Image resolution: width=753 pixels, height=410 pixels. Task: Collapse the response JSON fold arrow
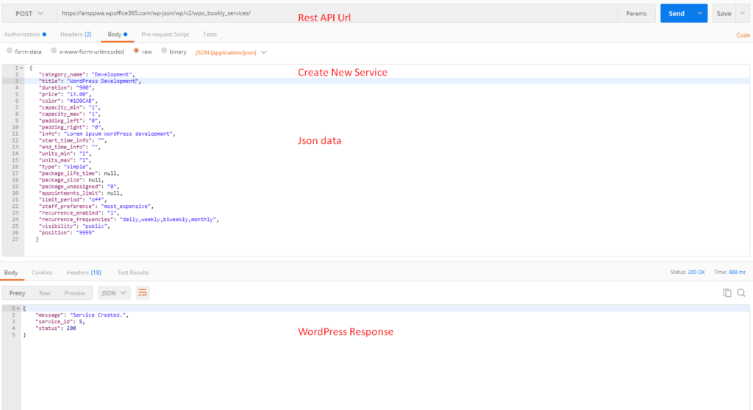pyautogui.click(x=18, y=308)
